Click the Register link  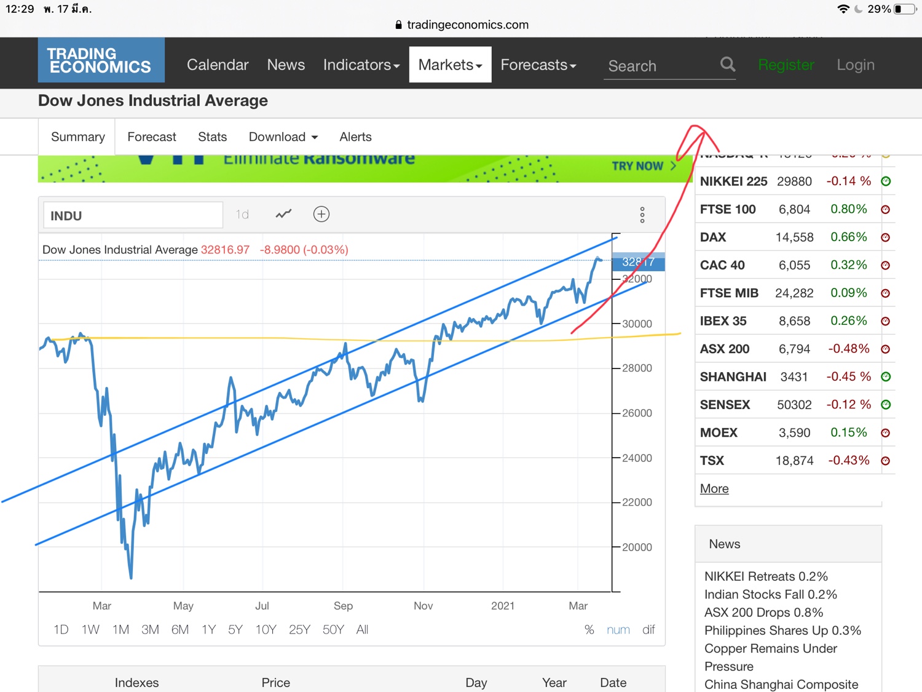[x=786, y=65]
